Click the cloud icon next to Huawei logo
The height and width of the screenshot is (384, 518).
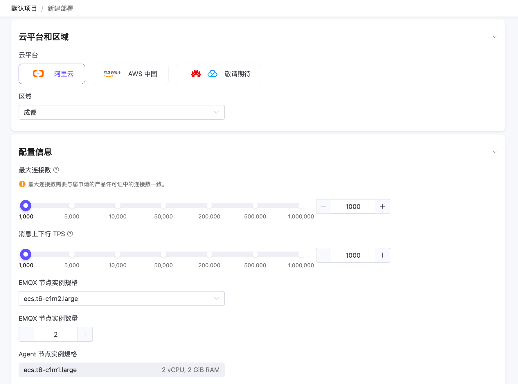(x=212, y=73)
